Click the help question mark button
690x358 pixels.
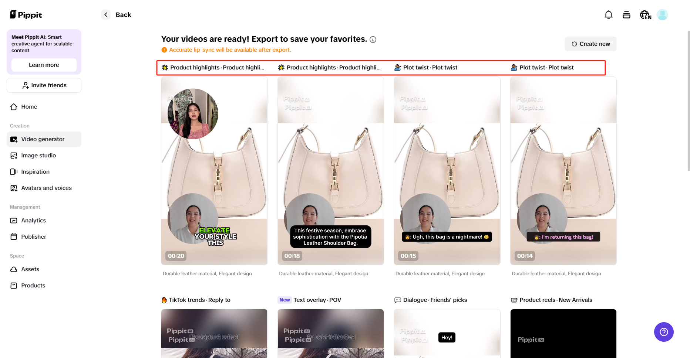point(664,332)
